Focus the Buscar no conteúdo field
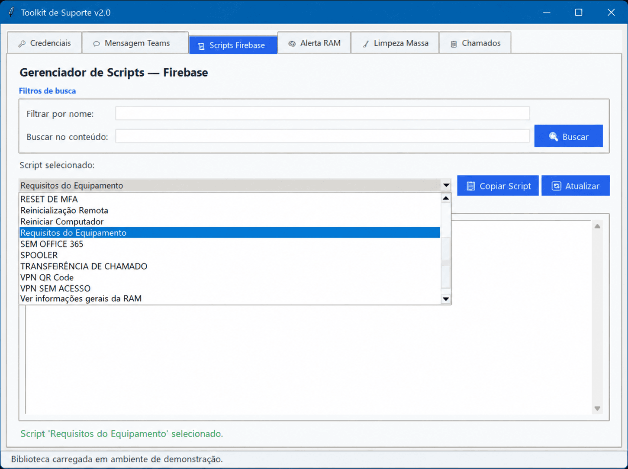Image resolution: width=628 pixels, height=469 pixels. click(322, 136)
